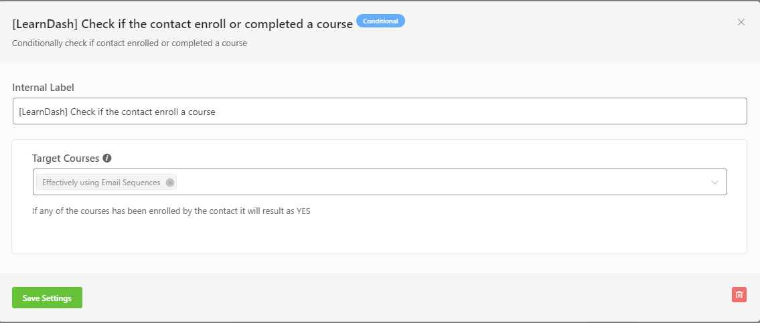The image size is (760, 323).
Task: Click the red trash delete icon
Action: coord(739,294)
